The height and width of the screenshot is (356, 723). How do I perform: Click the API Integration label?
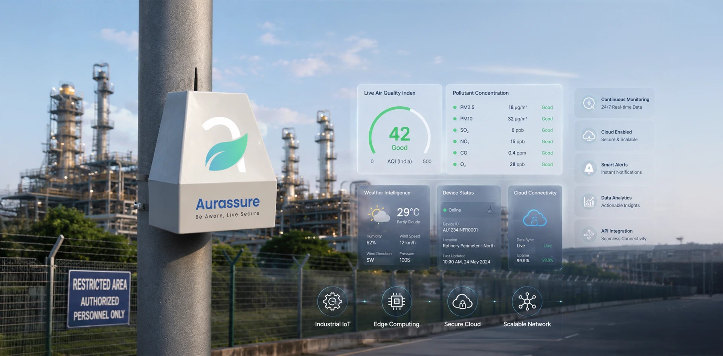[617, 231]
